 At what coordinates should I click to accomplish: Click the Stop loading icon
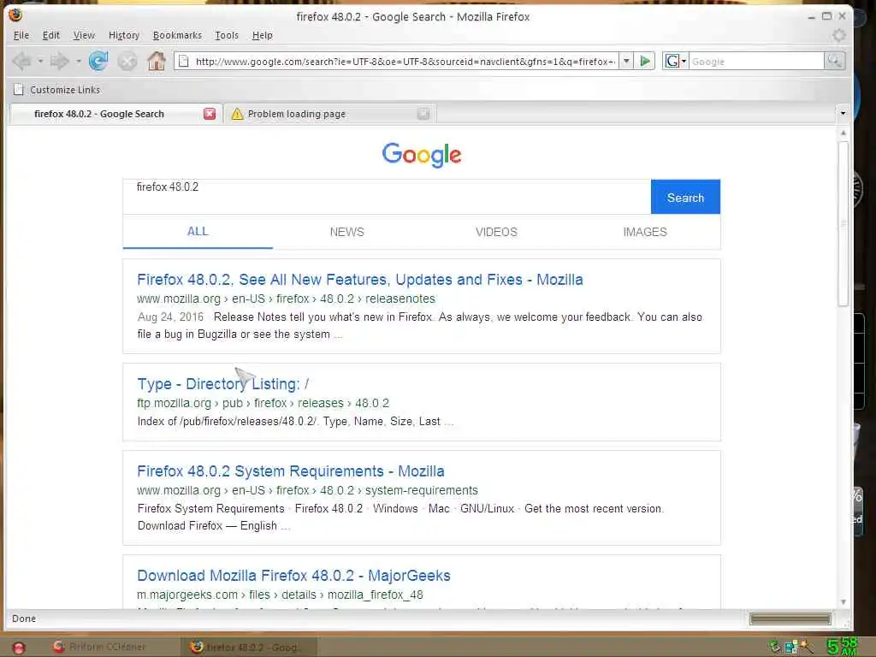pos(127,61)
